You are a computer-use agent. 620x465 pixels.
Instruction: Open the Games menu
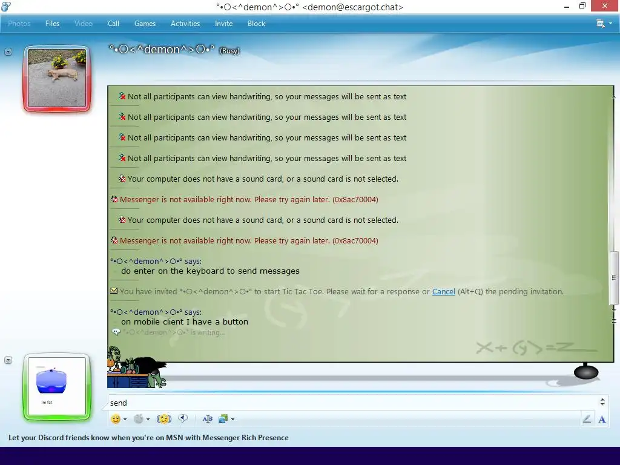click(x=145, y=24)
